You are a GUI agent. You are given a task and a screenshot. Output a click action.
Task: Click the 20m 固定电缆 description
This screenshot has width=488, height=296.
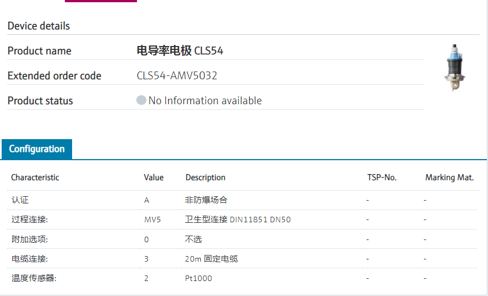(x=211, y=259)
